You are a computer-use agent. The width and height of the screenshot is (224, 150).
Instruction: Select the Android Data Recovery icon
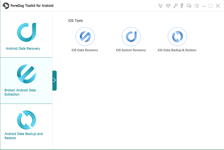(26, 32)
